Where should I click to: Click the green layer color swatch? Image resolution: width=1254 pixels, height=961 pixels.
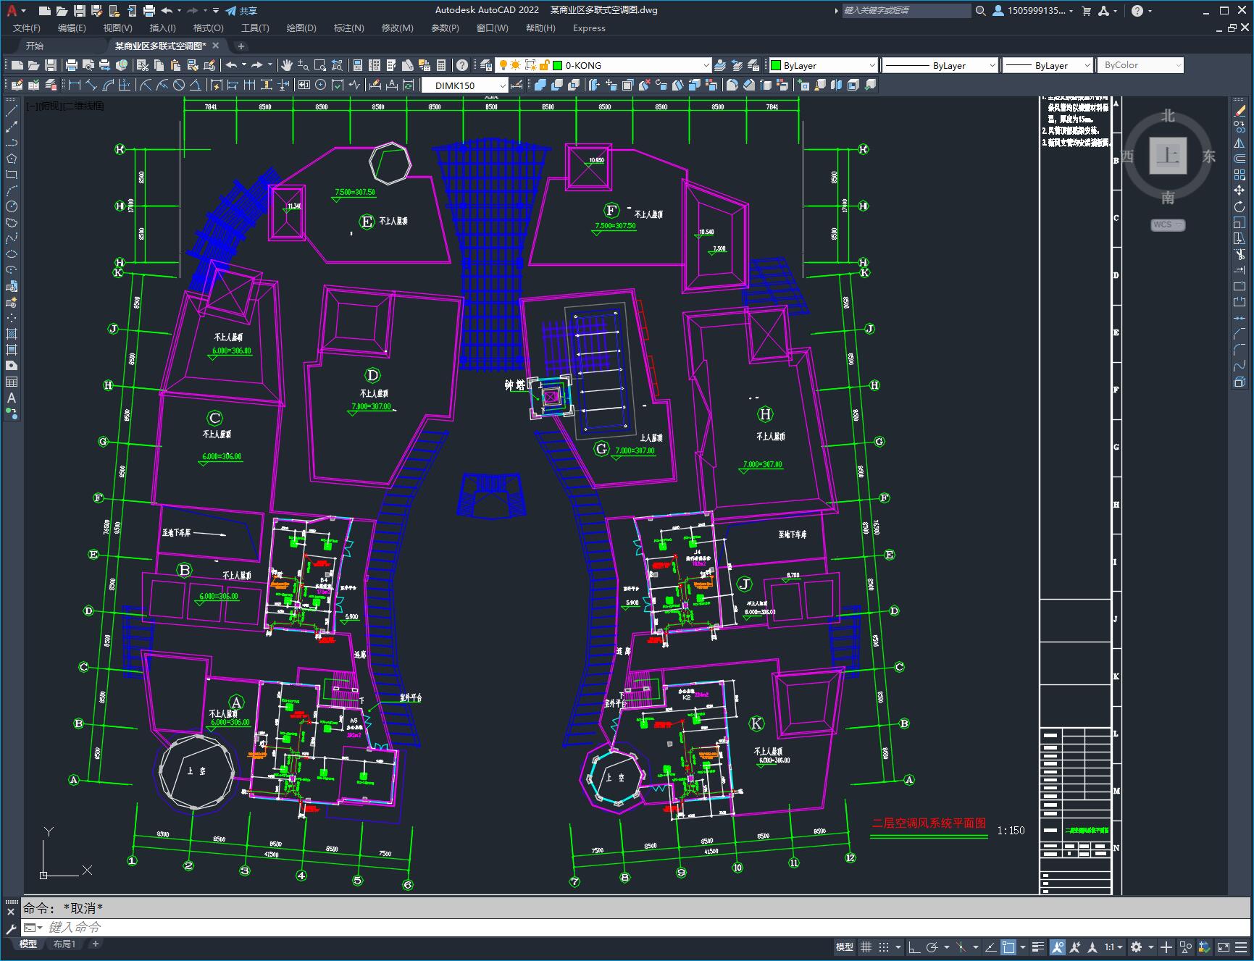pyautogui.click(x=558, y=65)
